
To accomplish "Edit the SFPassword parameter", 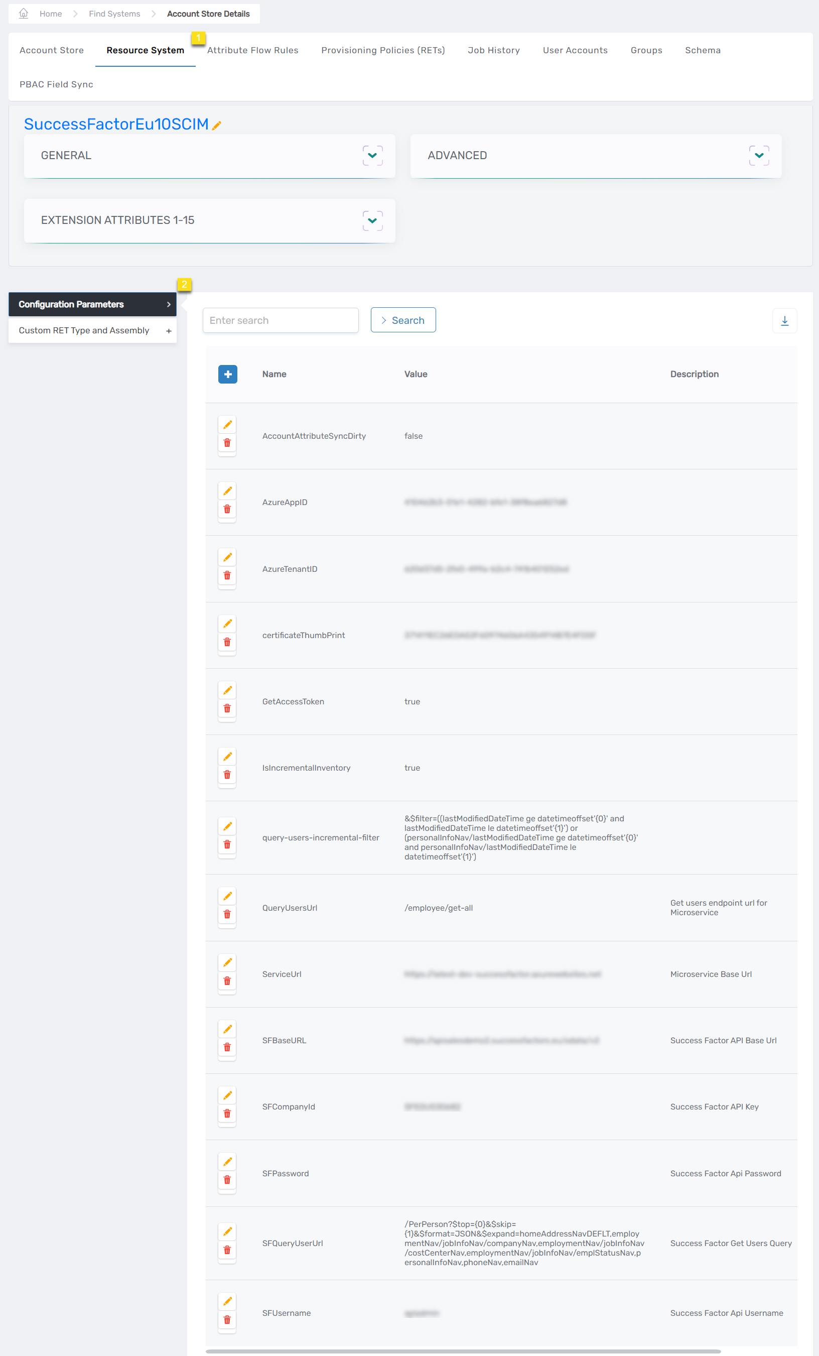I will pos(227,1162).
